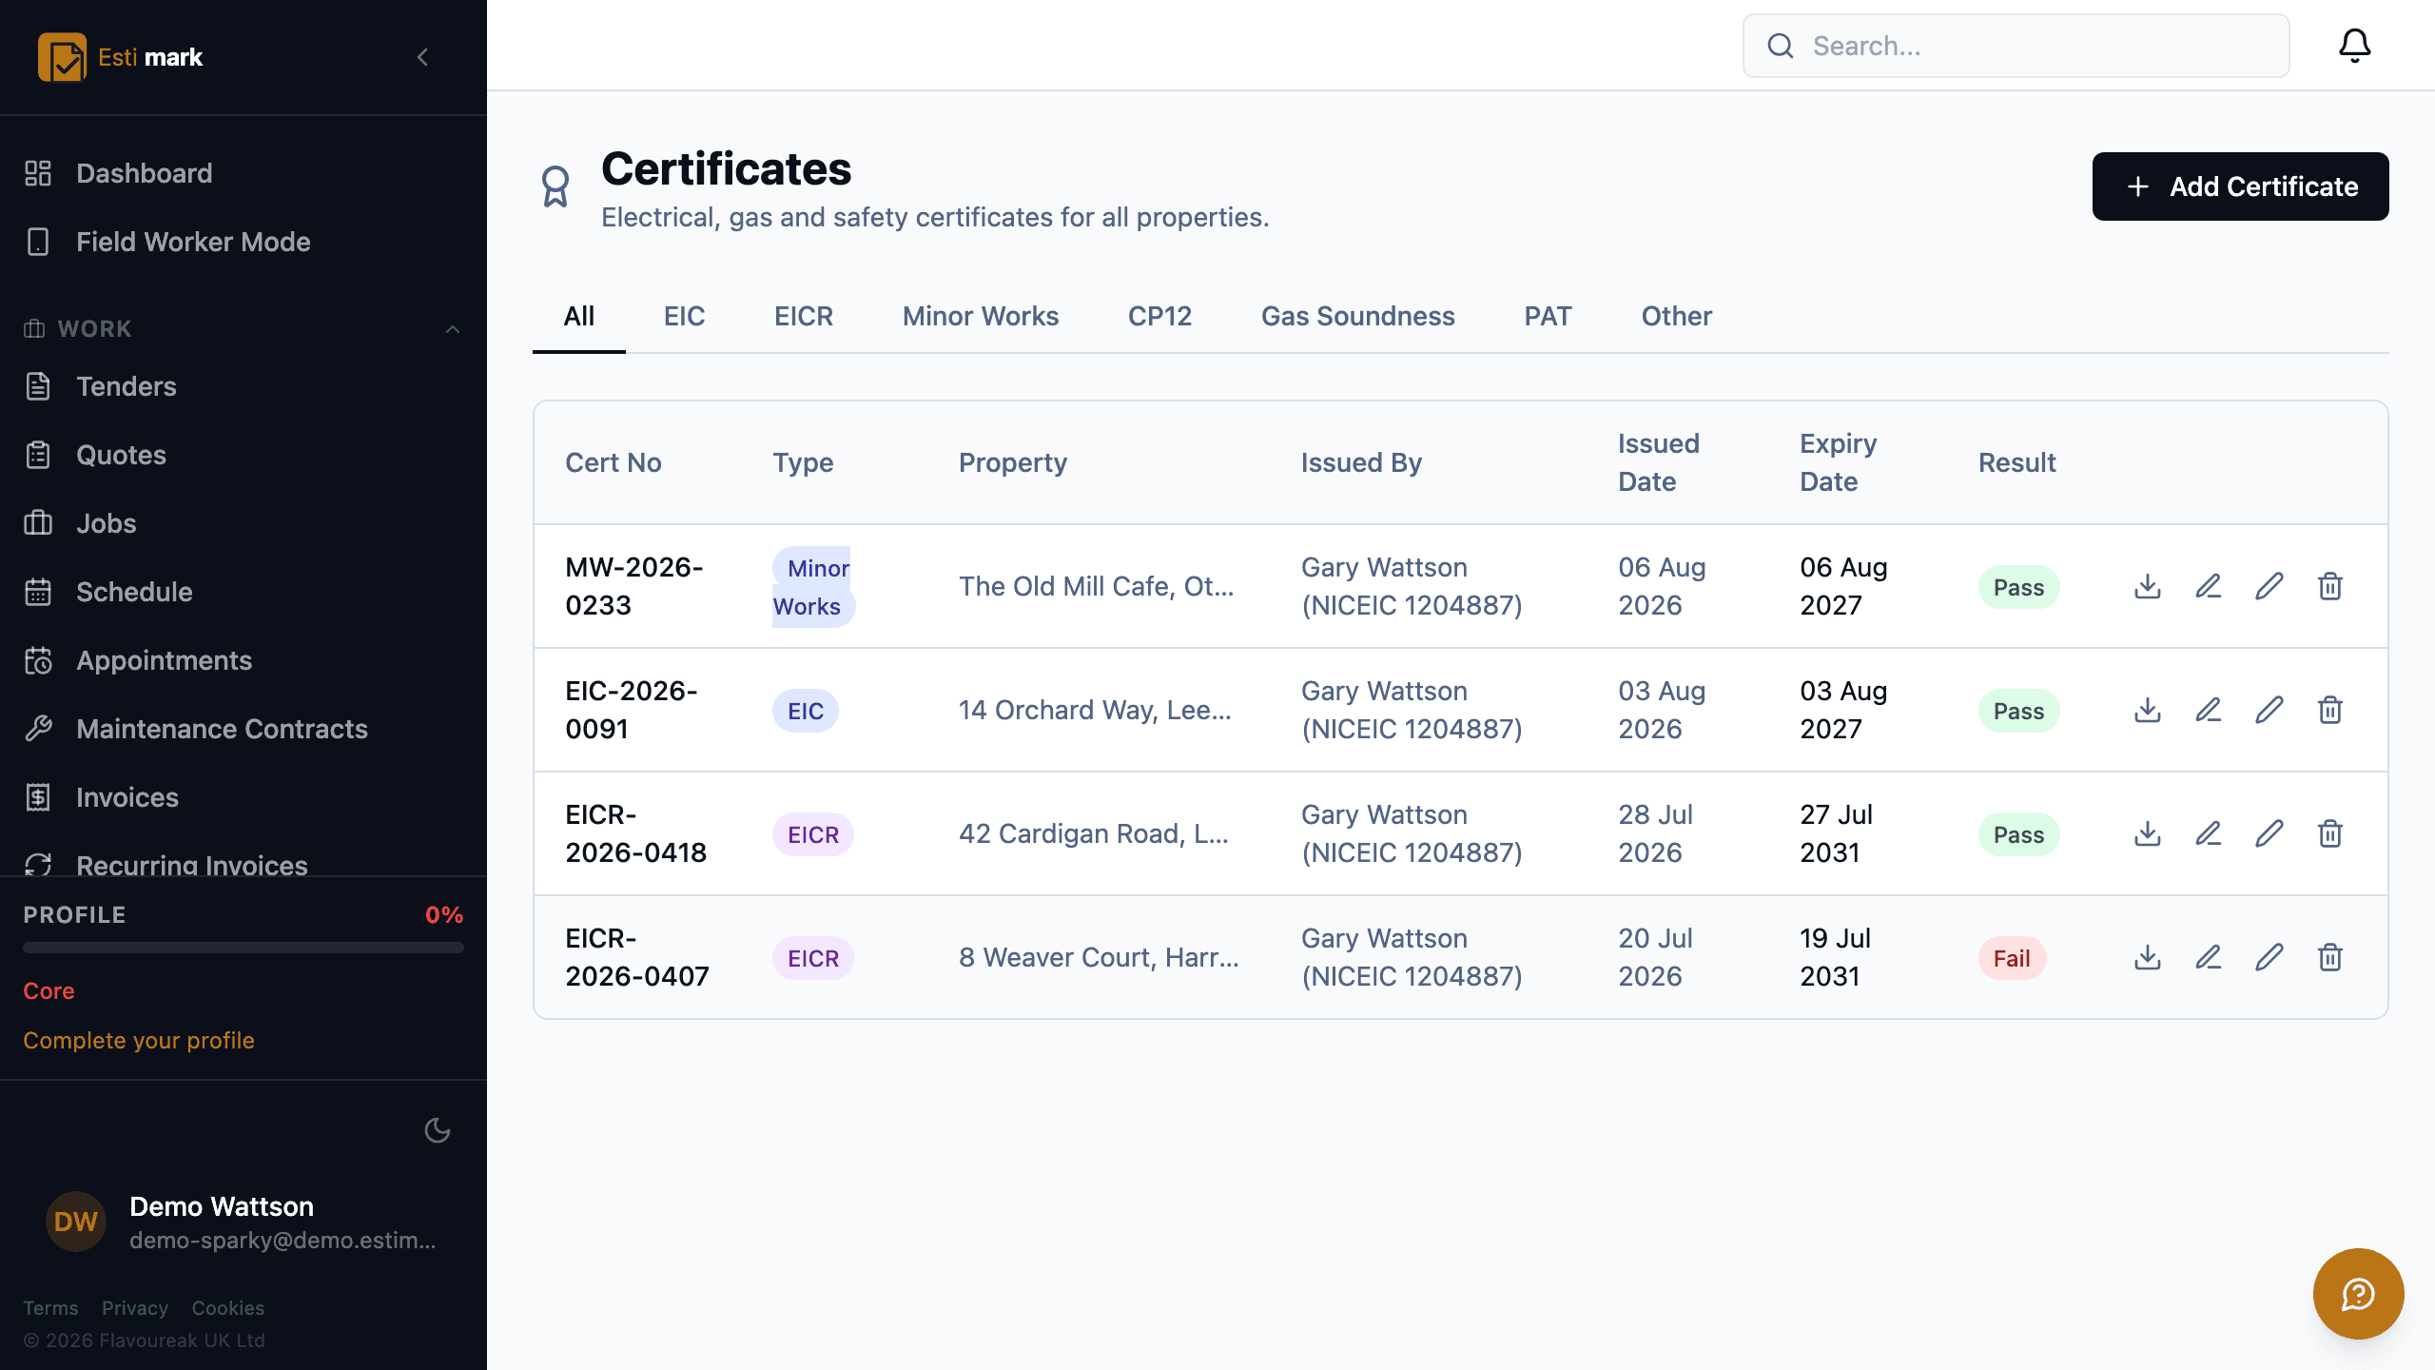Open the Invoices page
2435x1370 pixels.
[243, 797]
